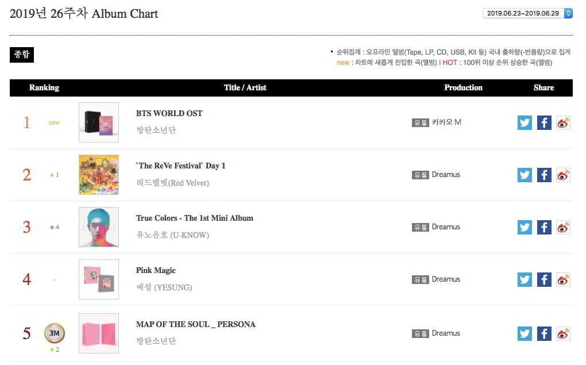Screen dimensions: 586x365
Task: Open BTS WORLD OST album title
Action: [169, 113]
